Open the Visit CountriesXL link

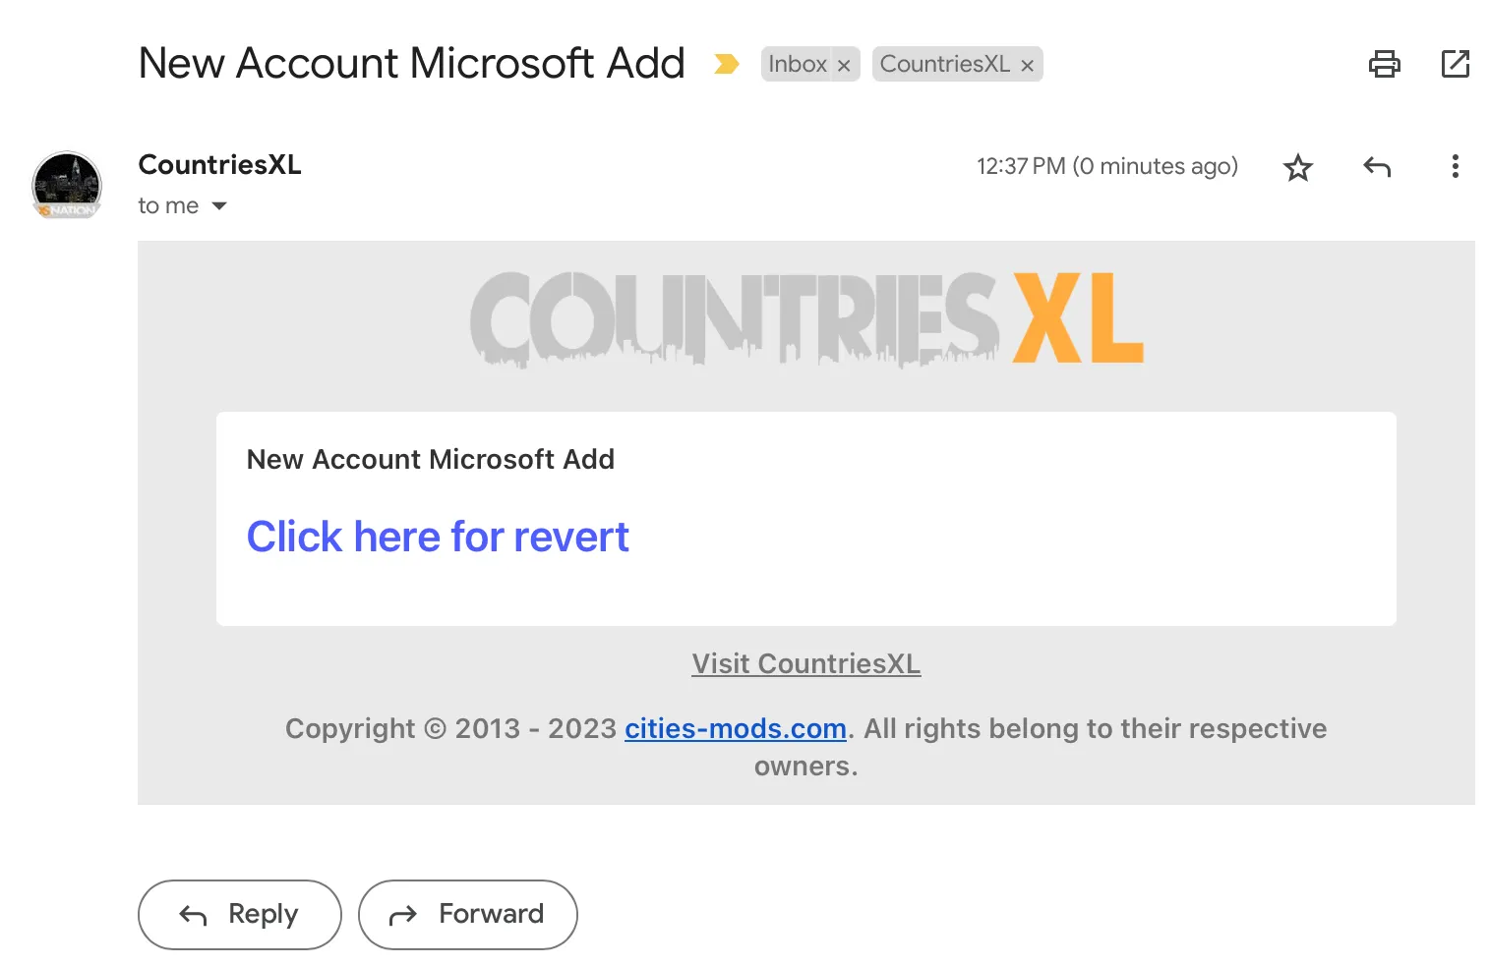point(805,663)
